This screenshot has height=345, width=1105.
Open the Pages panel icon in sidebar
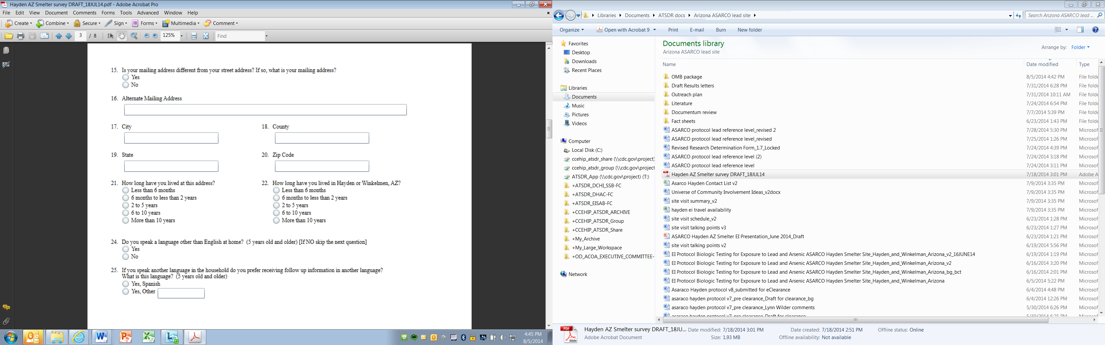(6, 51)
